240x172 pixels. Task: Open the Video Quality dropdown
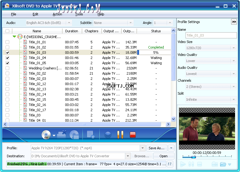point(234,61)
